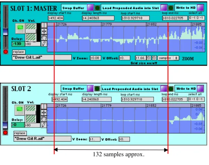The image size is (209, 165).
Task: Click volume number box 80 in Slot 1
Action: click(33, 44)
